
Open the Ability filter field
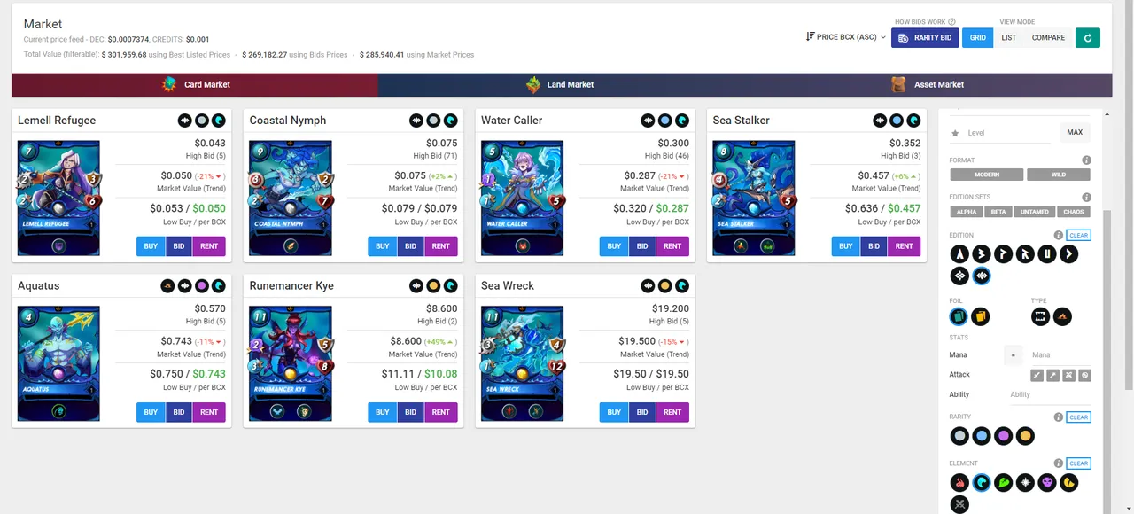pos(1050,394)
